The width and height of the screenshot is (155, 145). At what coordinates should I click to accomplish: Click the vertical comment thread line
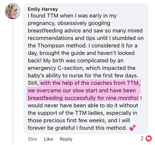pos(13,82)
